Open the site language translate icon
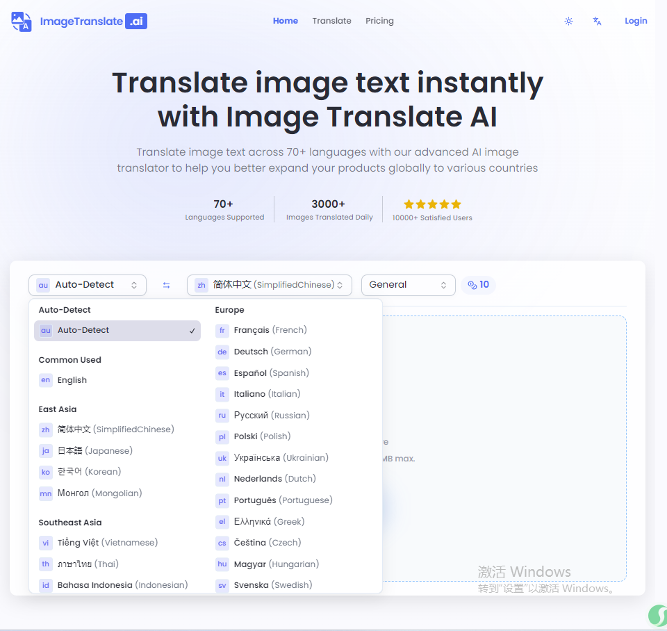This screenshot has width=667, height=631. tap(597, 22)
